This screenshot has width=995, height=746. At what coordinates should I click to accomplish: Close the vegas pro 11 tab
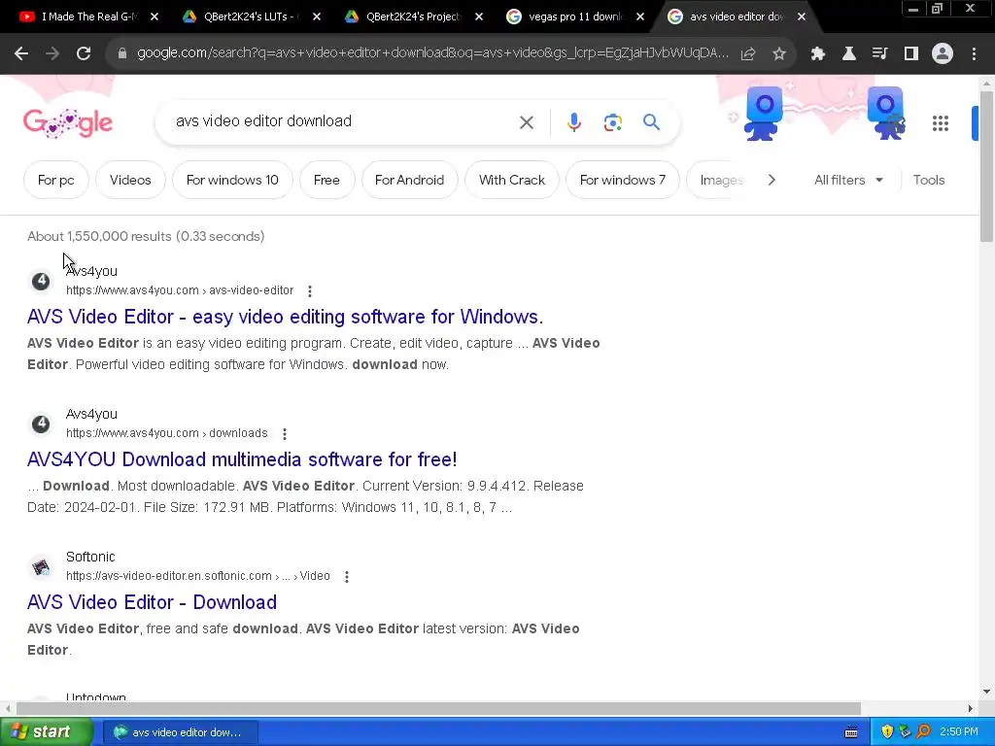tap(640, 17)
